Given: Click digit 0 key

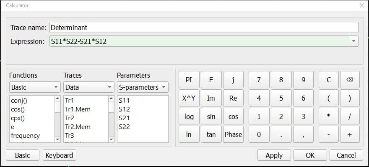Looking at the screenshot, I should (259, 134).
